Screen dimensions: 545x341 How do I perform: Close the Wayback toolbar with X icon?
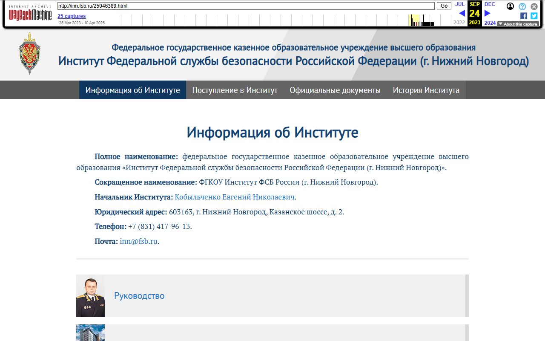[x=534, y=6]
